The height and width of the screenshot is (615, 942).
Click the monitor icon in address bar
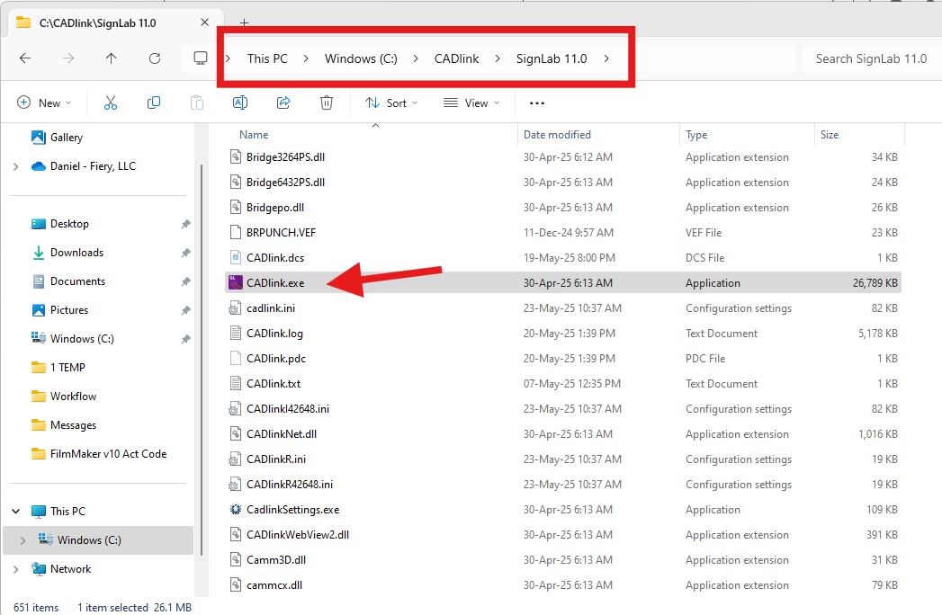(200, 58)
